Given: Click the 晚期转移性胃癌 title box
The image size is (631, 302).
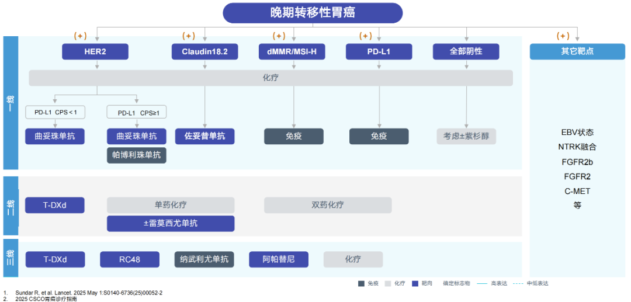Looking at the screenshot, I should [313, 12].
